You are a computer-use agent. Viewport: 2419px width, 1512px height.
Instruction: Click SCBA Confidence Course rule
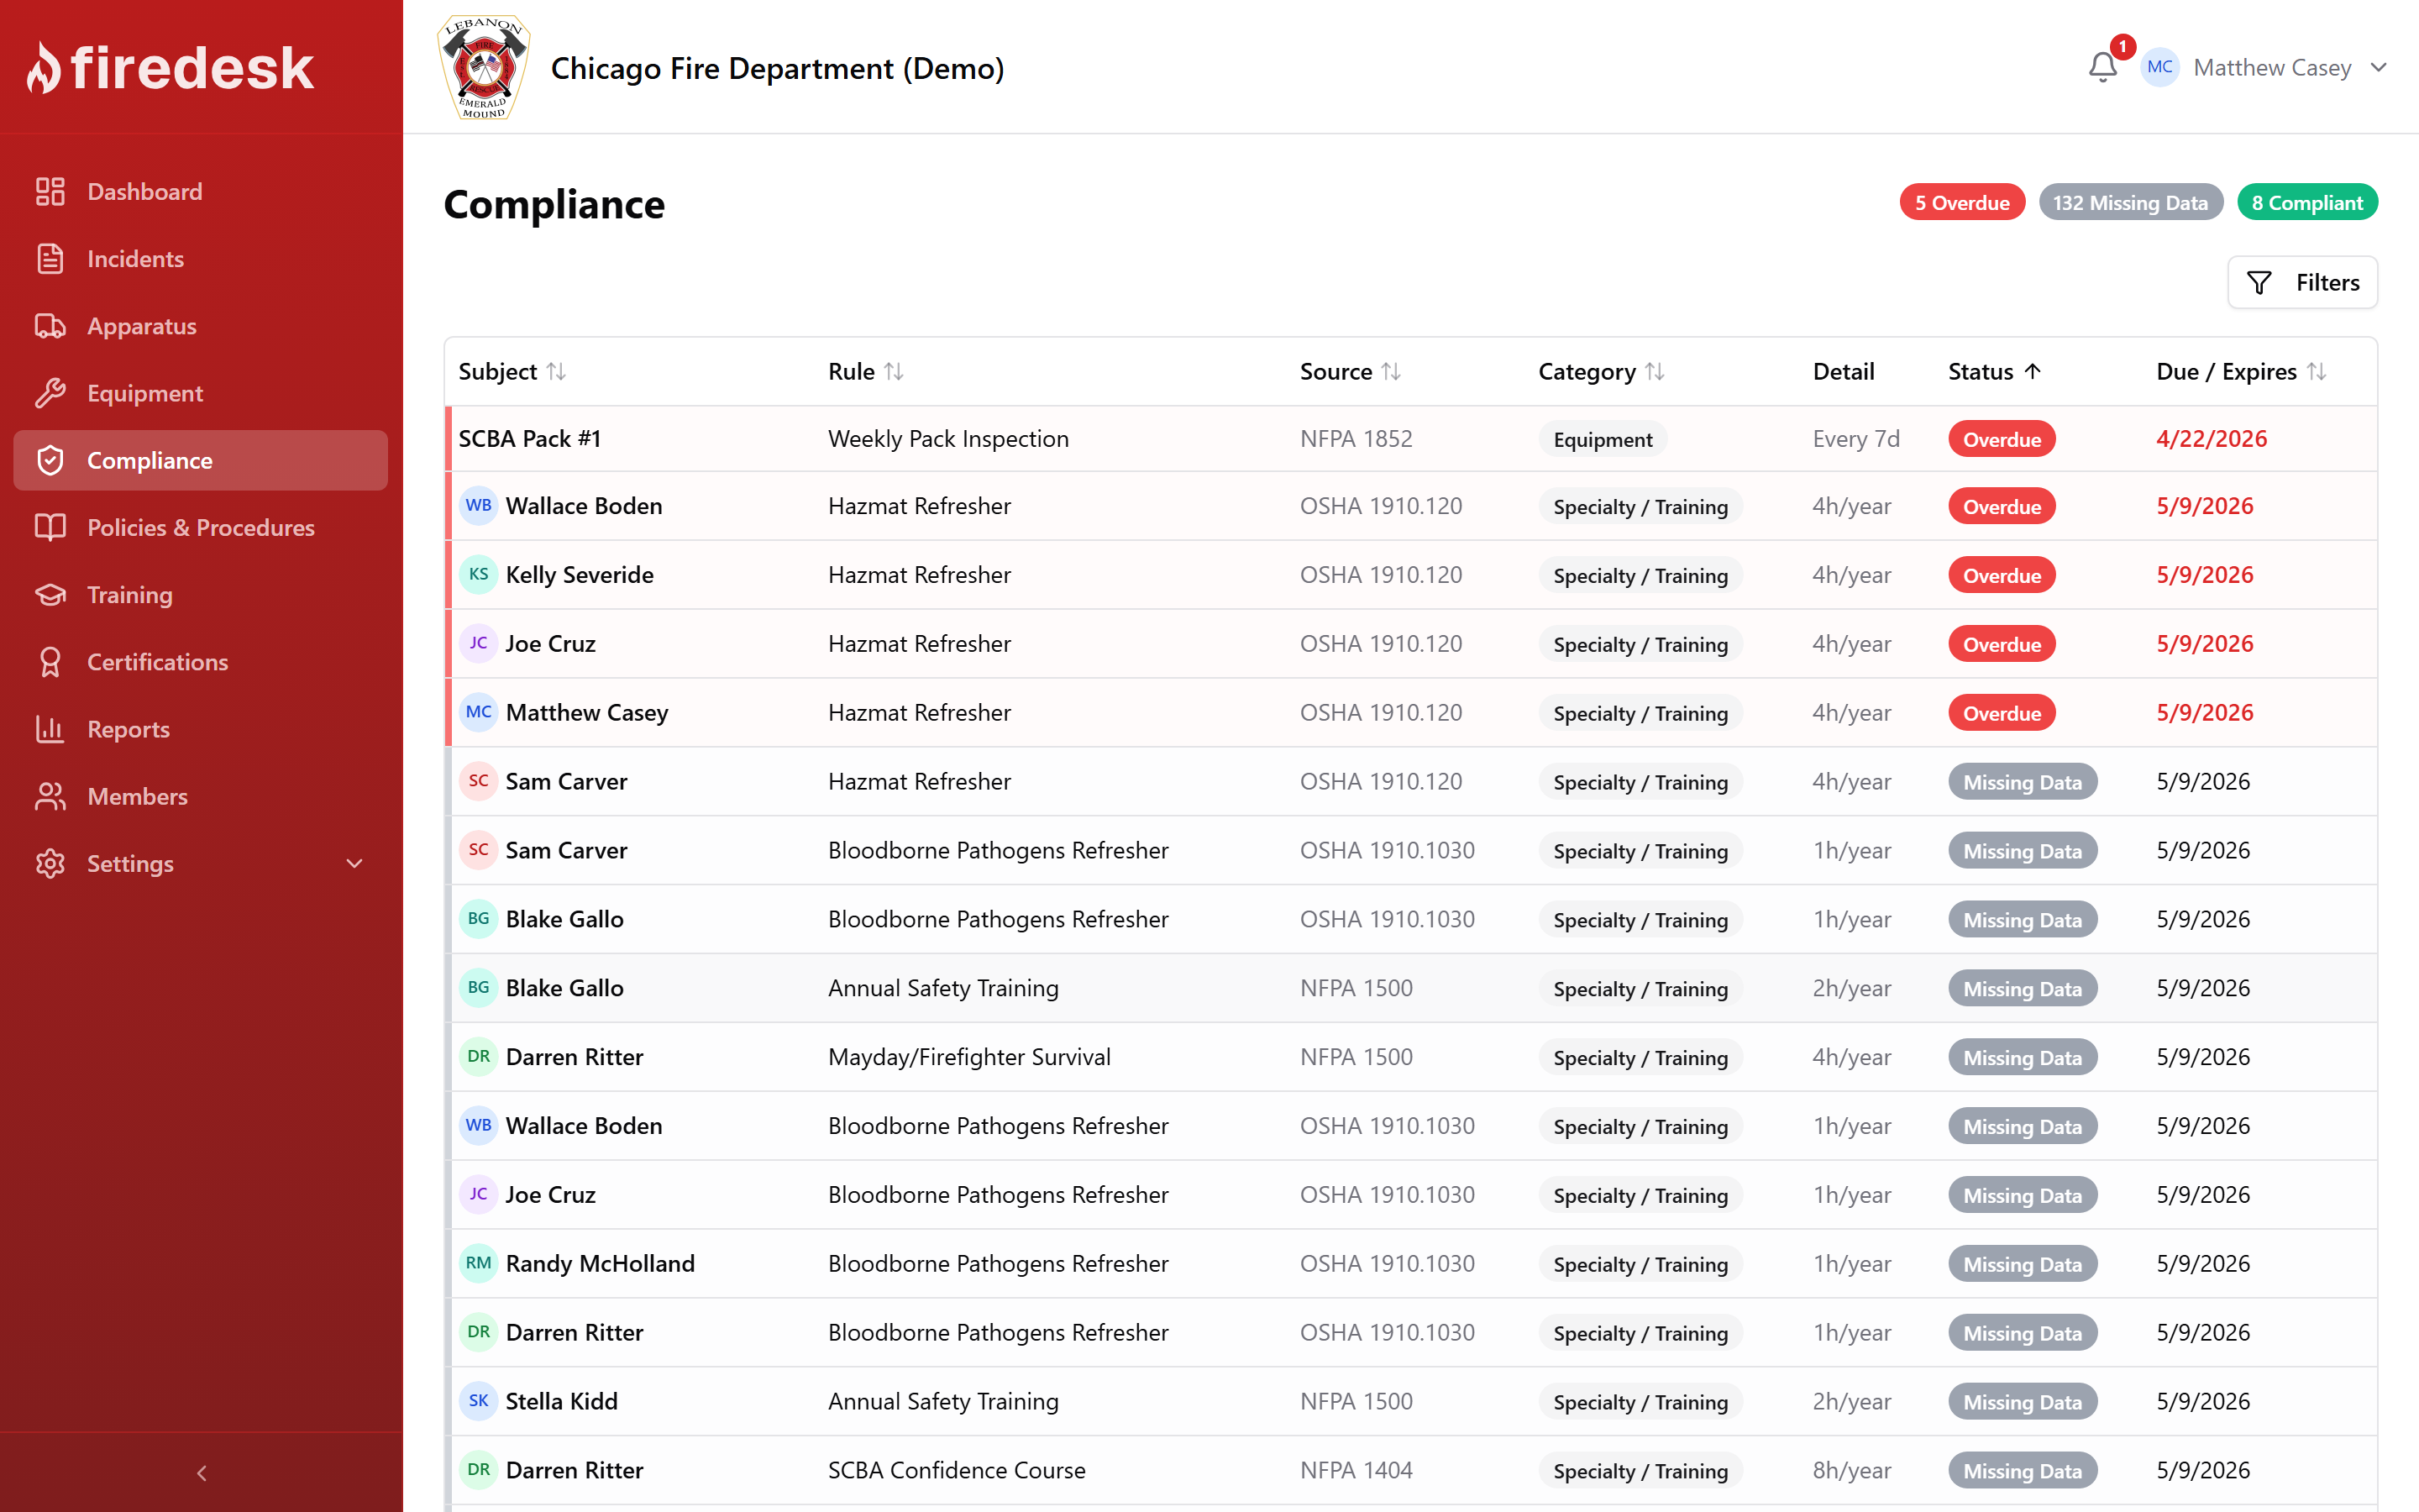click(x=957, y=1470)
